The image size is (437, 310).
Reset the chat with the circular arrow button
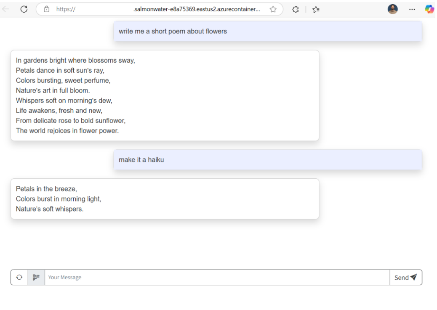19,277
